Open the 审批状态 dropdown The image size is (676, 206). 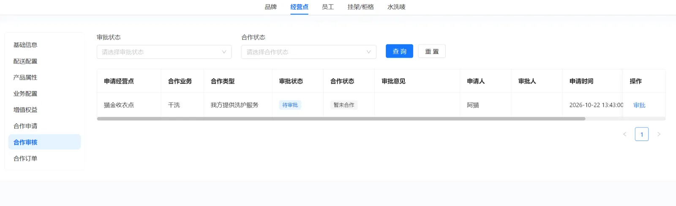click(164, 52)
